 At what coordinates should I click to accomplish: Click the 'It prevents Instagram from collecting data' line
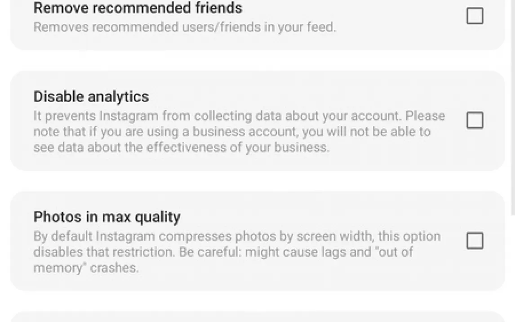click(x=239, y=116)
